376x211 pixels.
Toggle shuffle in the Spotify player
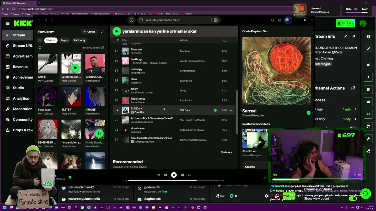coord(158,175)
